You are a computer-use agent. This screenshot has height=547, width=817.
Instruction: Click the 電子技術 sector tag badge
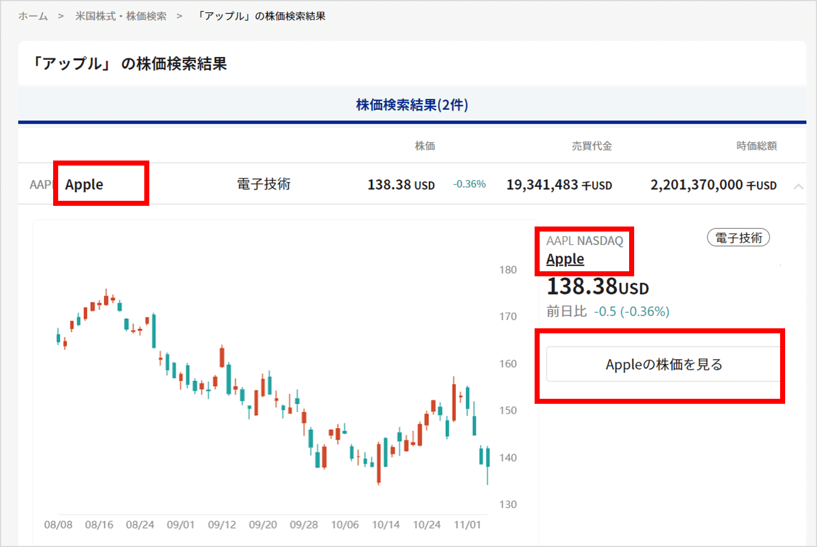pos(739,238)
